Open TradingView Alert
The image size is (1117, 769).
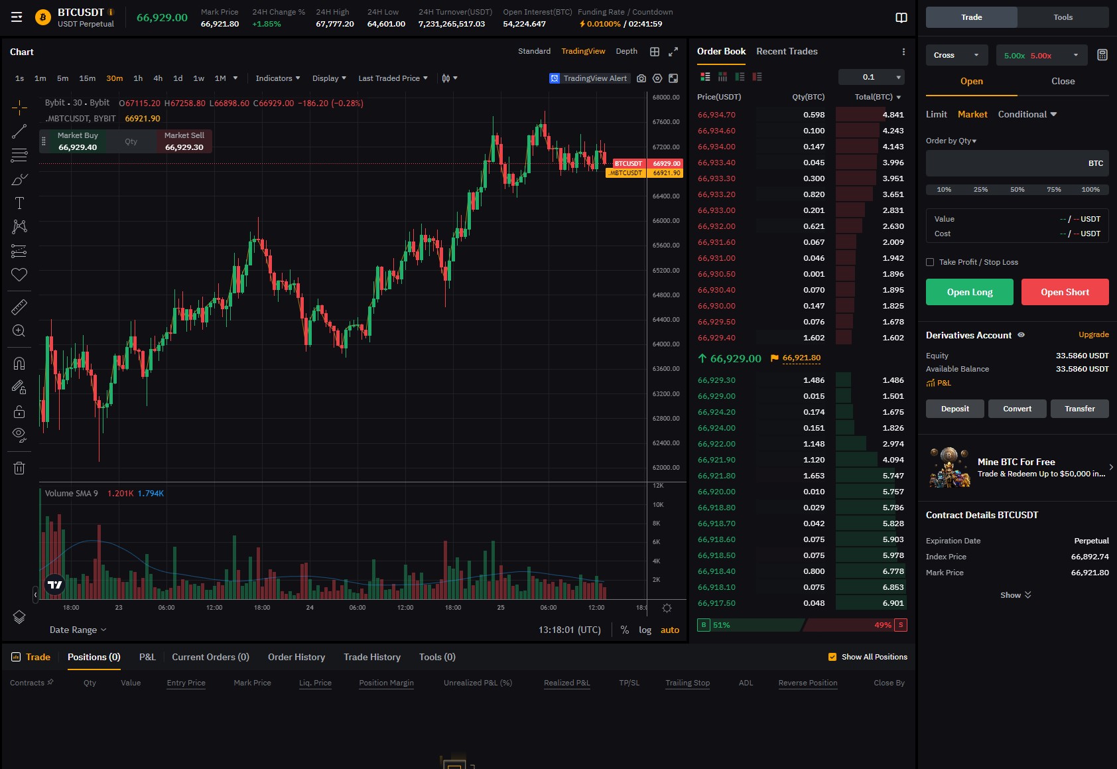pos(588,78)
